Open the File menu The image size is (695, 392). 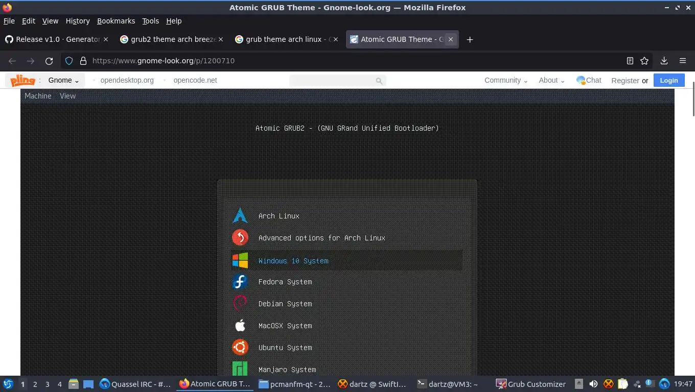9,21
